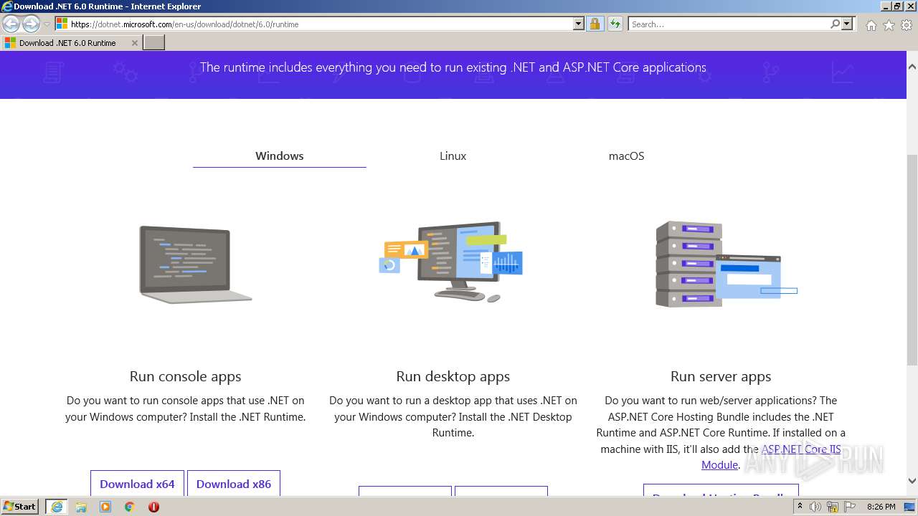Open the media player taskbar icon

(x=105, y=507)
